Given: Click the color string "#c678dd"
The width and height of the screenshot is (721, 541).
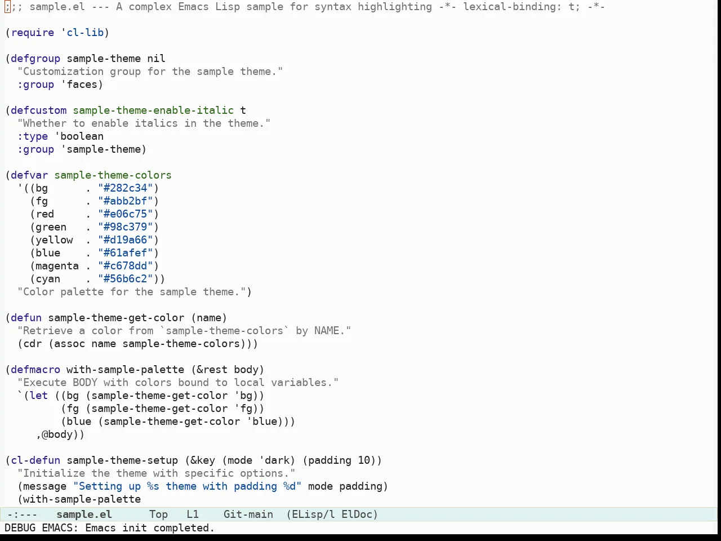Looking at the screenshot, I should click(125, 266).
